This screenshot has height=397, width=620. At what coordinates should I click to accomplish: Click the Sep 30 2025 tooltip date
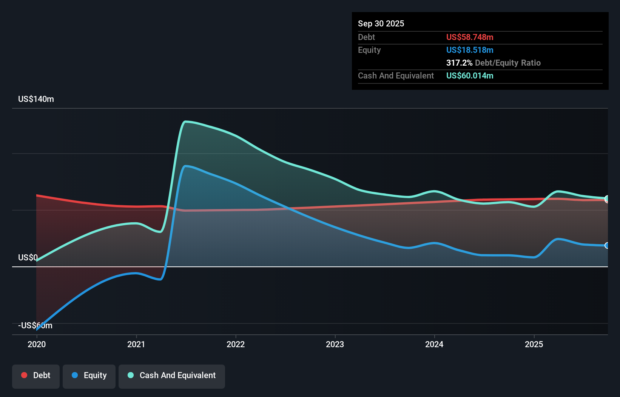381,24
